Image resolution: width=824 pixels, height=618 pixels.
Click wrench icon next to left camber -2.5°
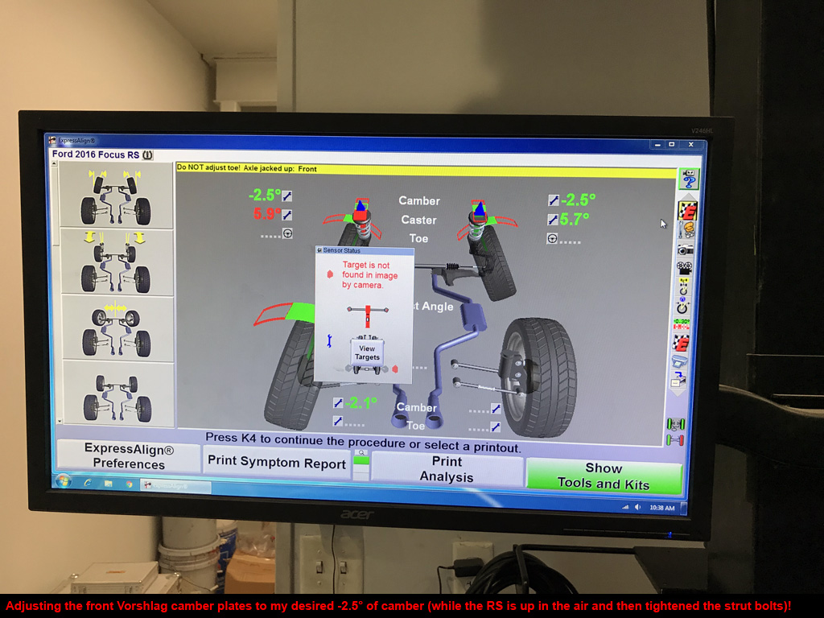click(287, 196)
